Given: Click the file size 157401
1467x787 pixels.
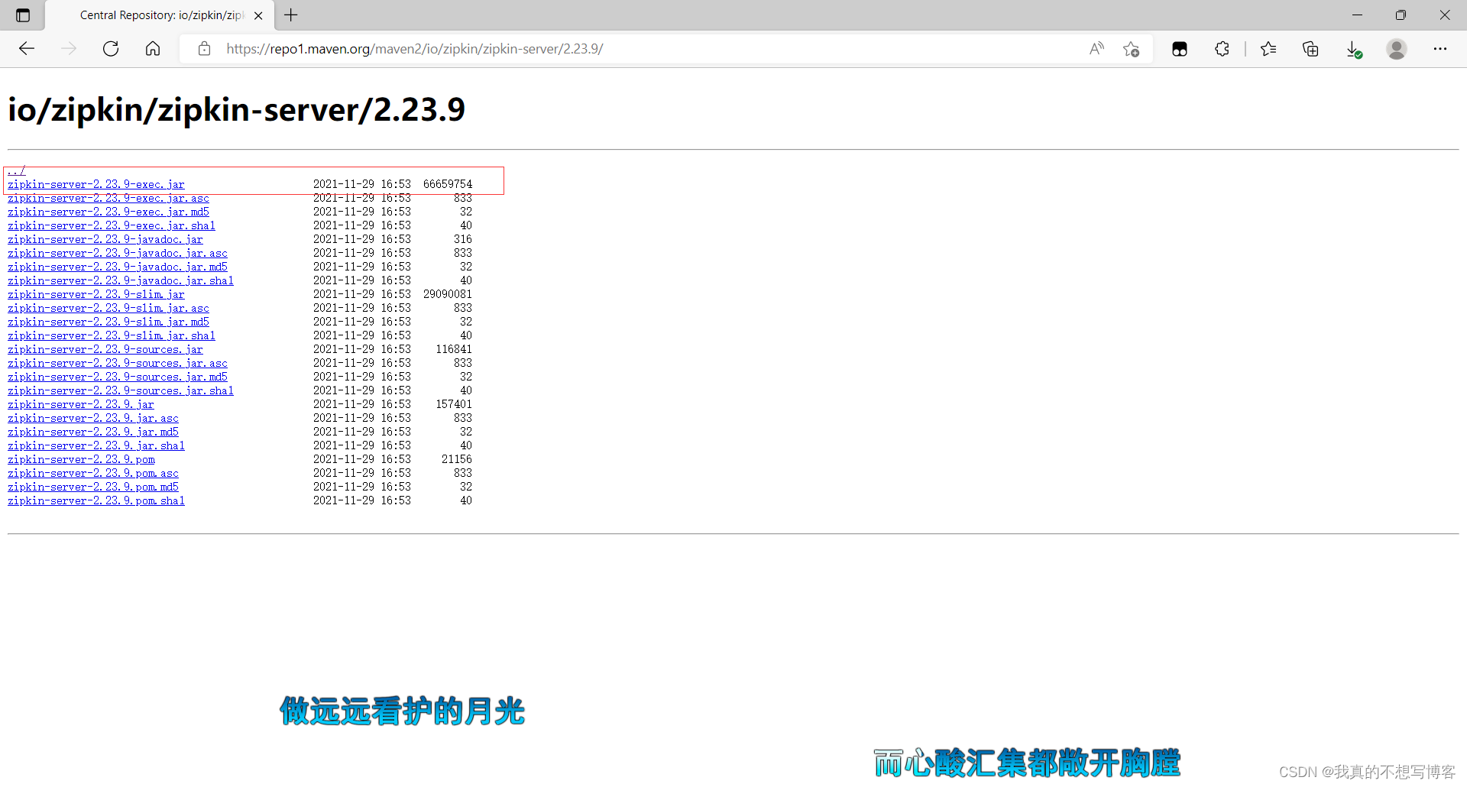Looking at the screenshot, I should point(454,404).
